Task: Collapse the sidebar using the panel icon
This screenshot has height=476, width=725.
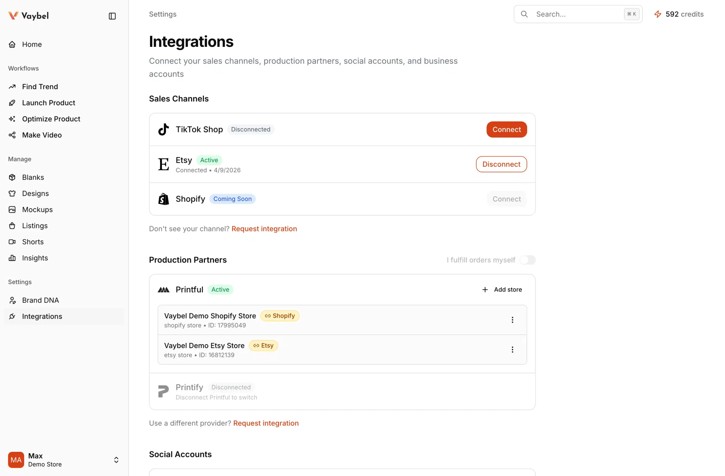Action: [112, 16]
